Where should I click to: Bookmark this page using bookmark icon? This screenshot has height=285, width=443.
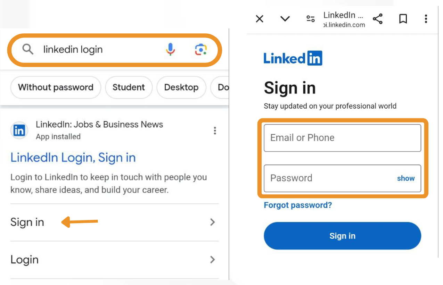pos(403,19)
